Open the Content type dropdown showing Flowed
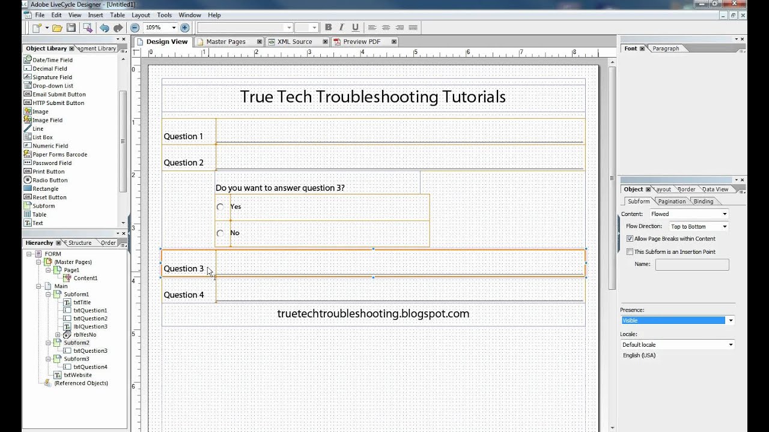 689,214
